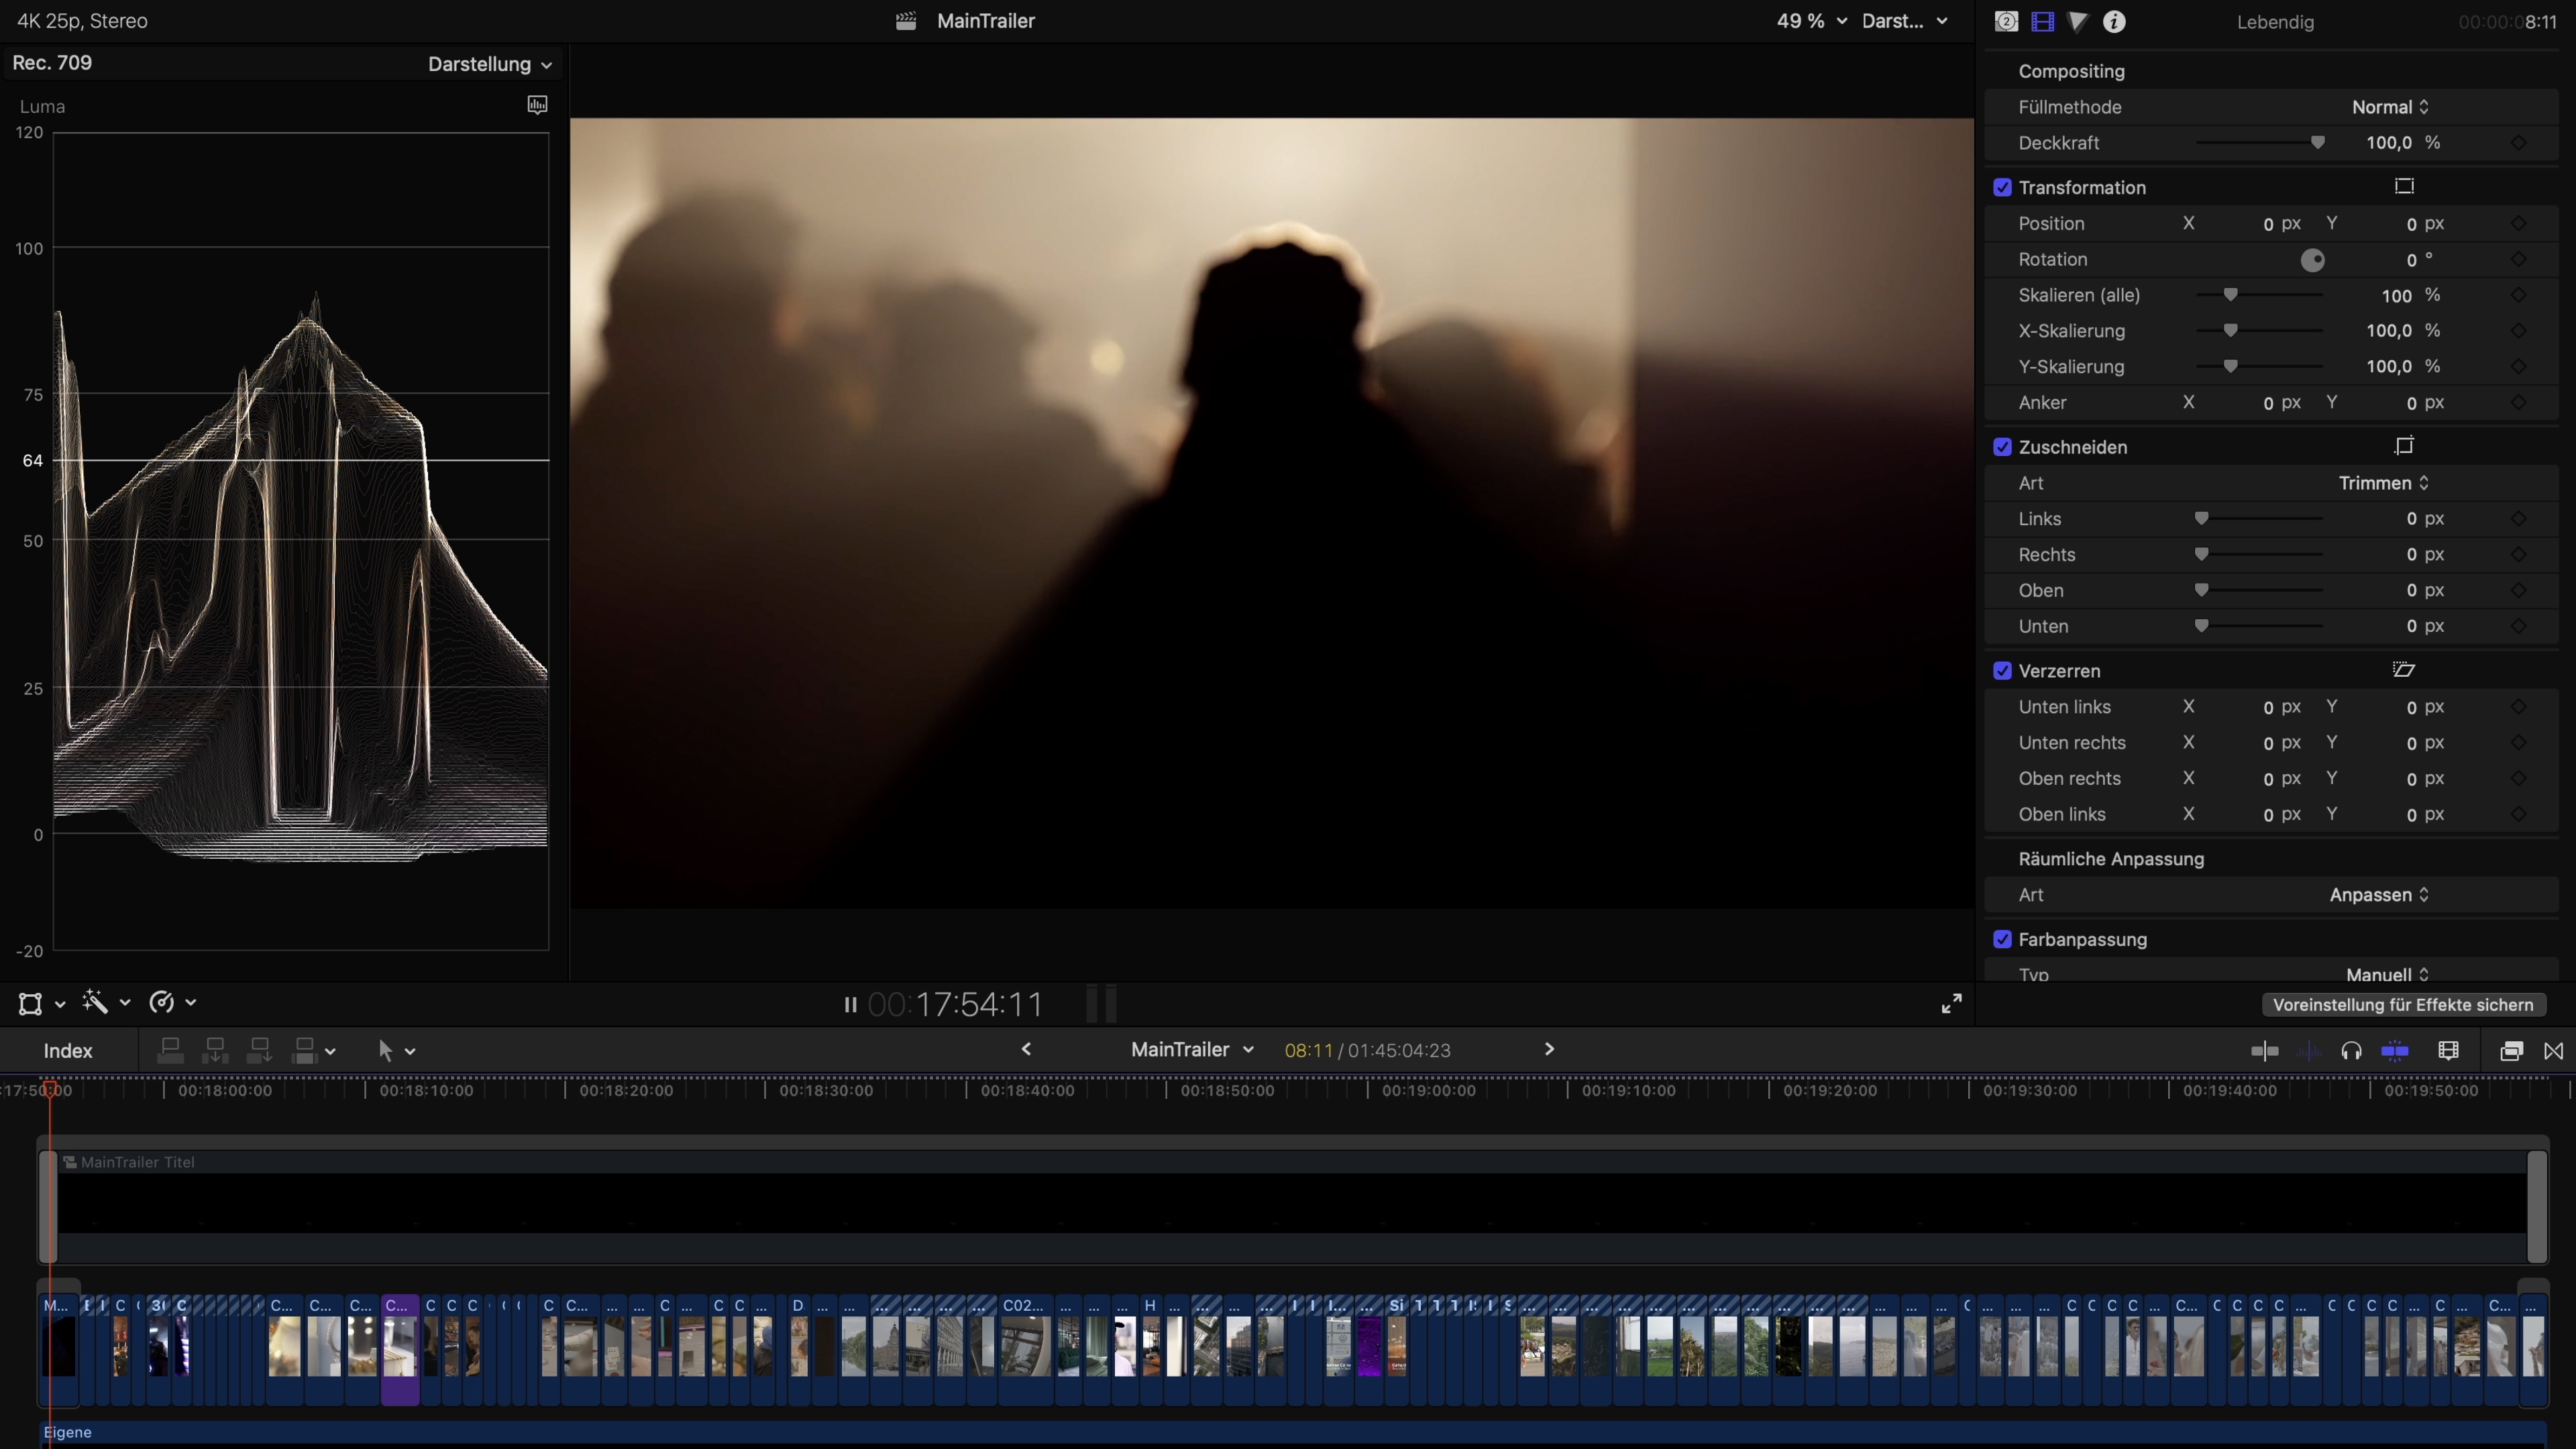Image resolution: width=2576 pixels, height=1449 pixels.
Task: Enter fullscreen with the viewer arrows icon
Action: (x=1951, y=1003)
